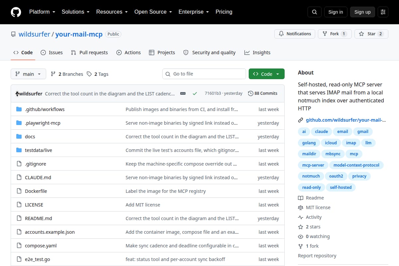Switch to the Projects tab

coord(162,53)
